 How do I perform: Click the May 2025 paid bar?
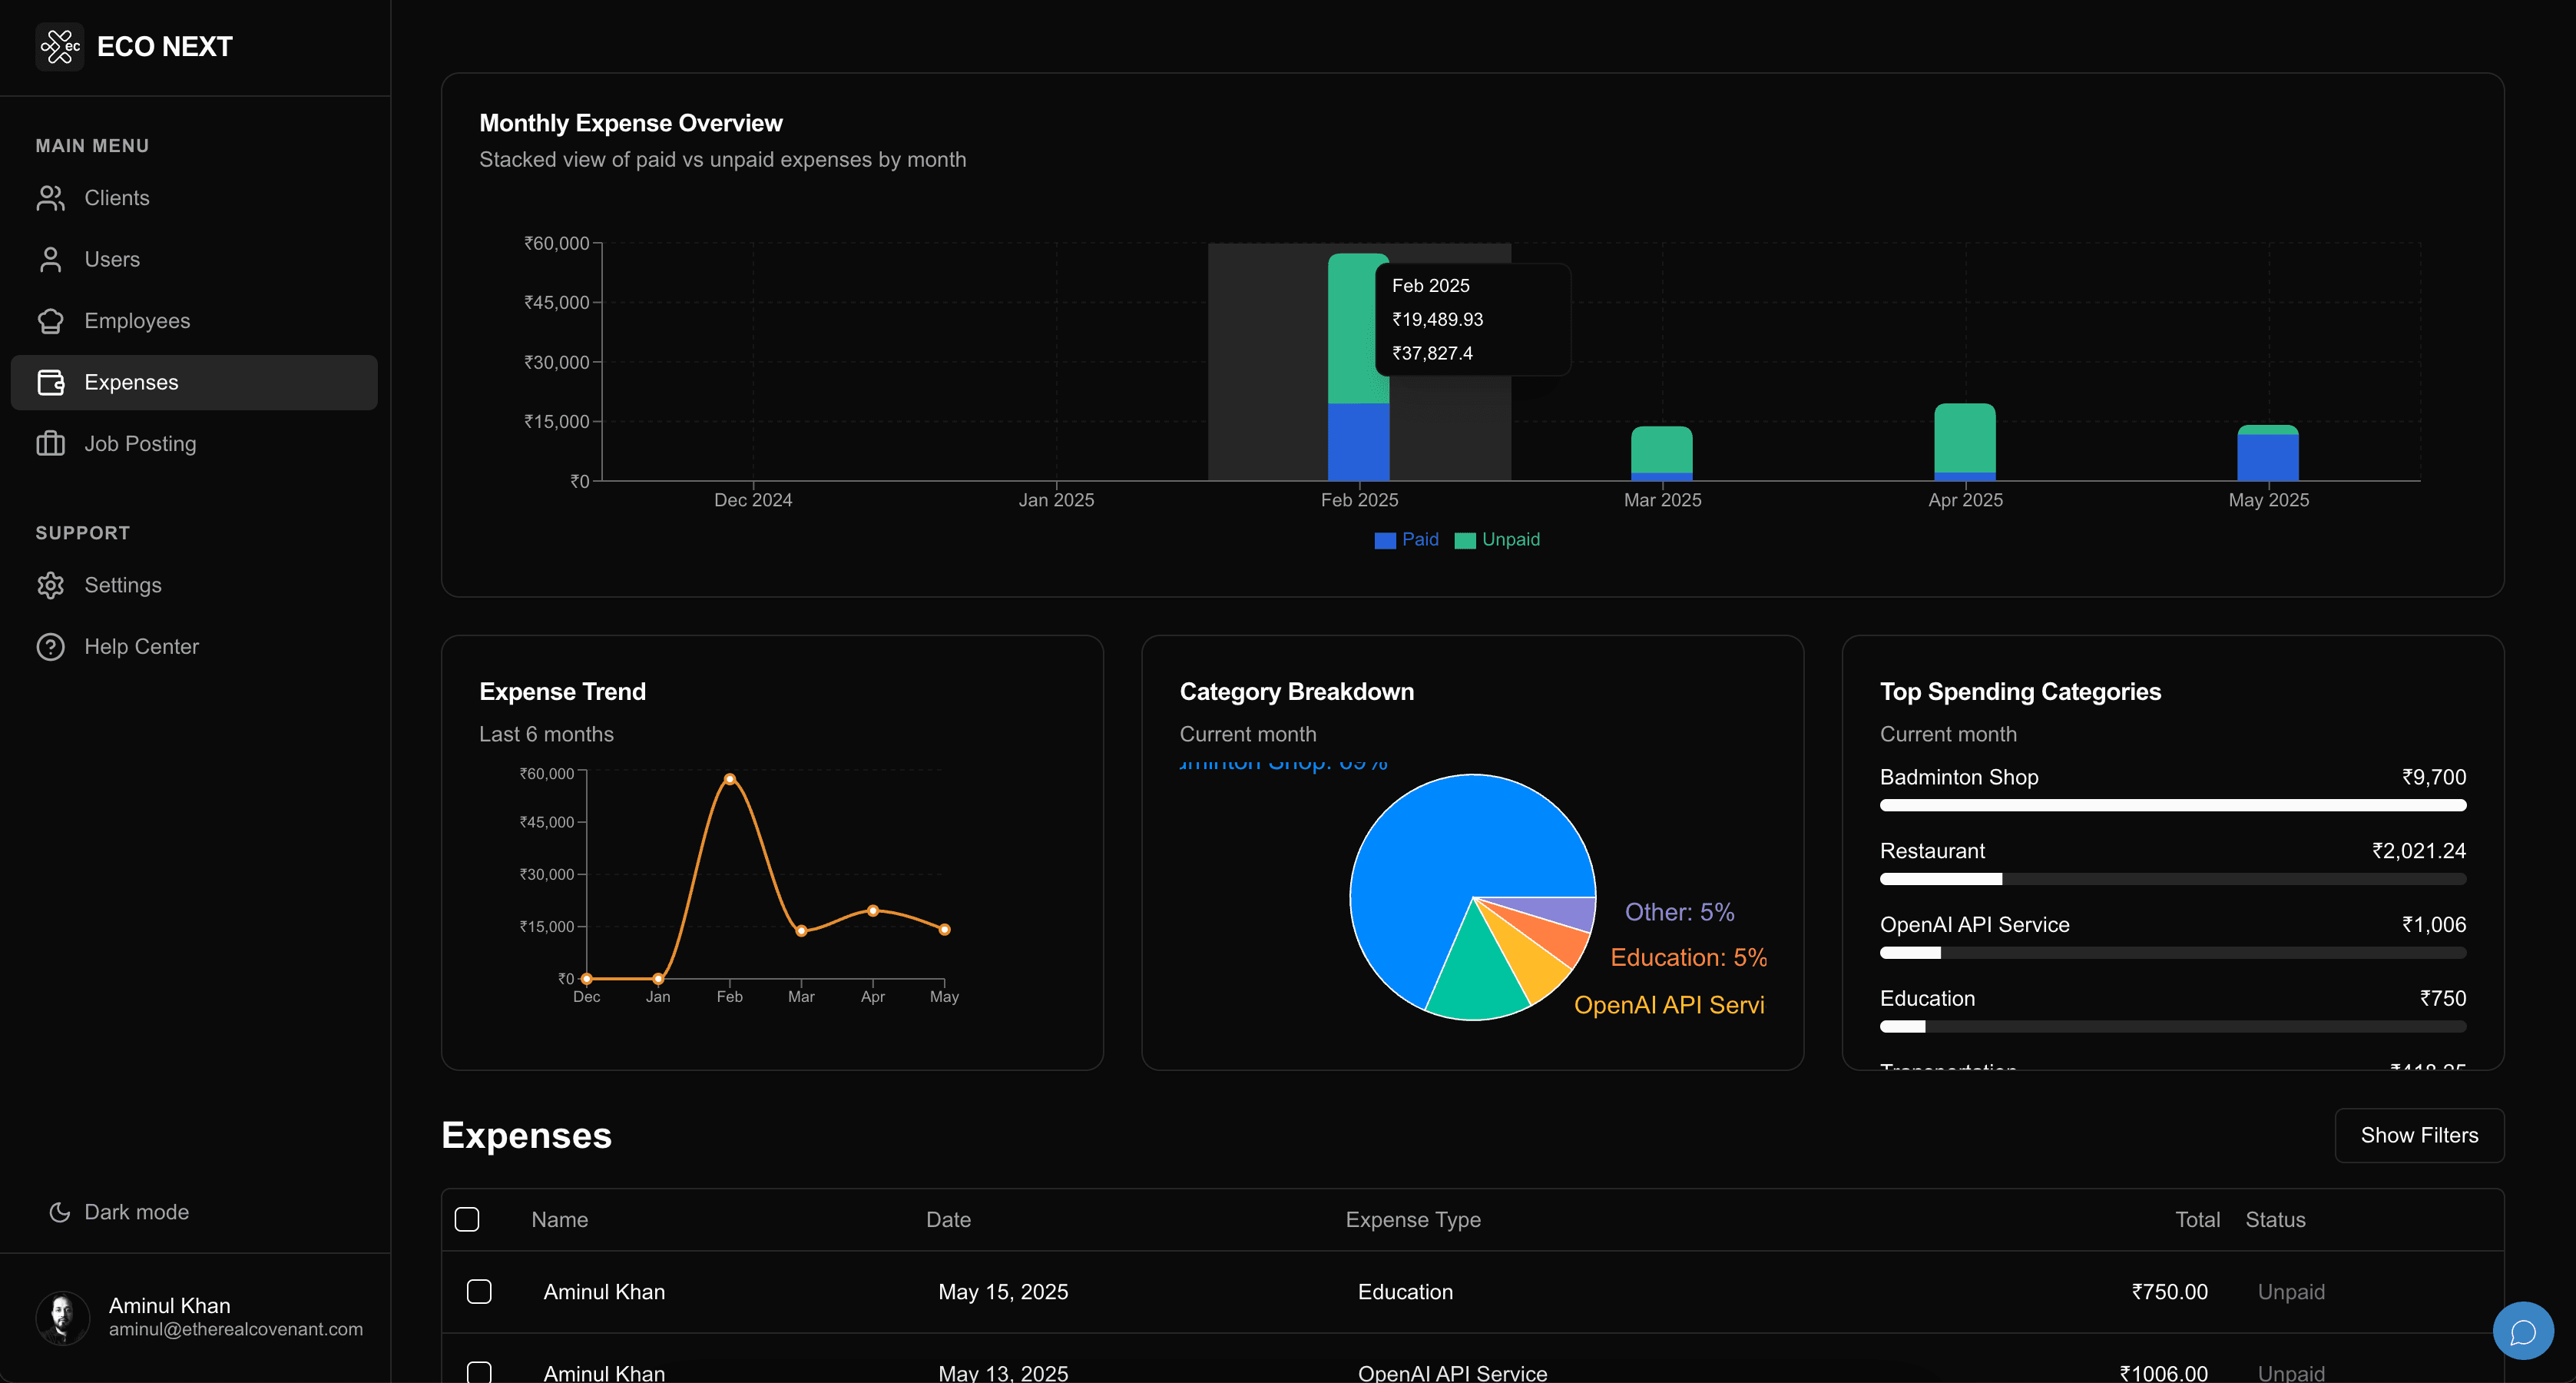2267,457
